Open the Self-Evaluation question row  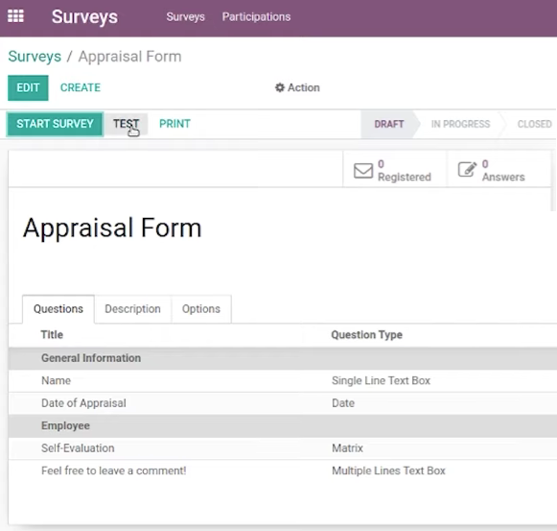[283, 448]
